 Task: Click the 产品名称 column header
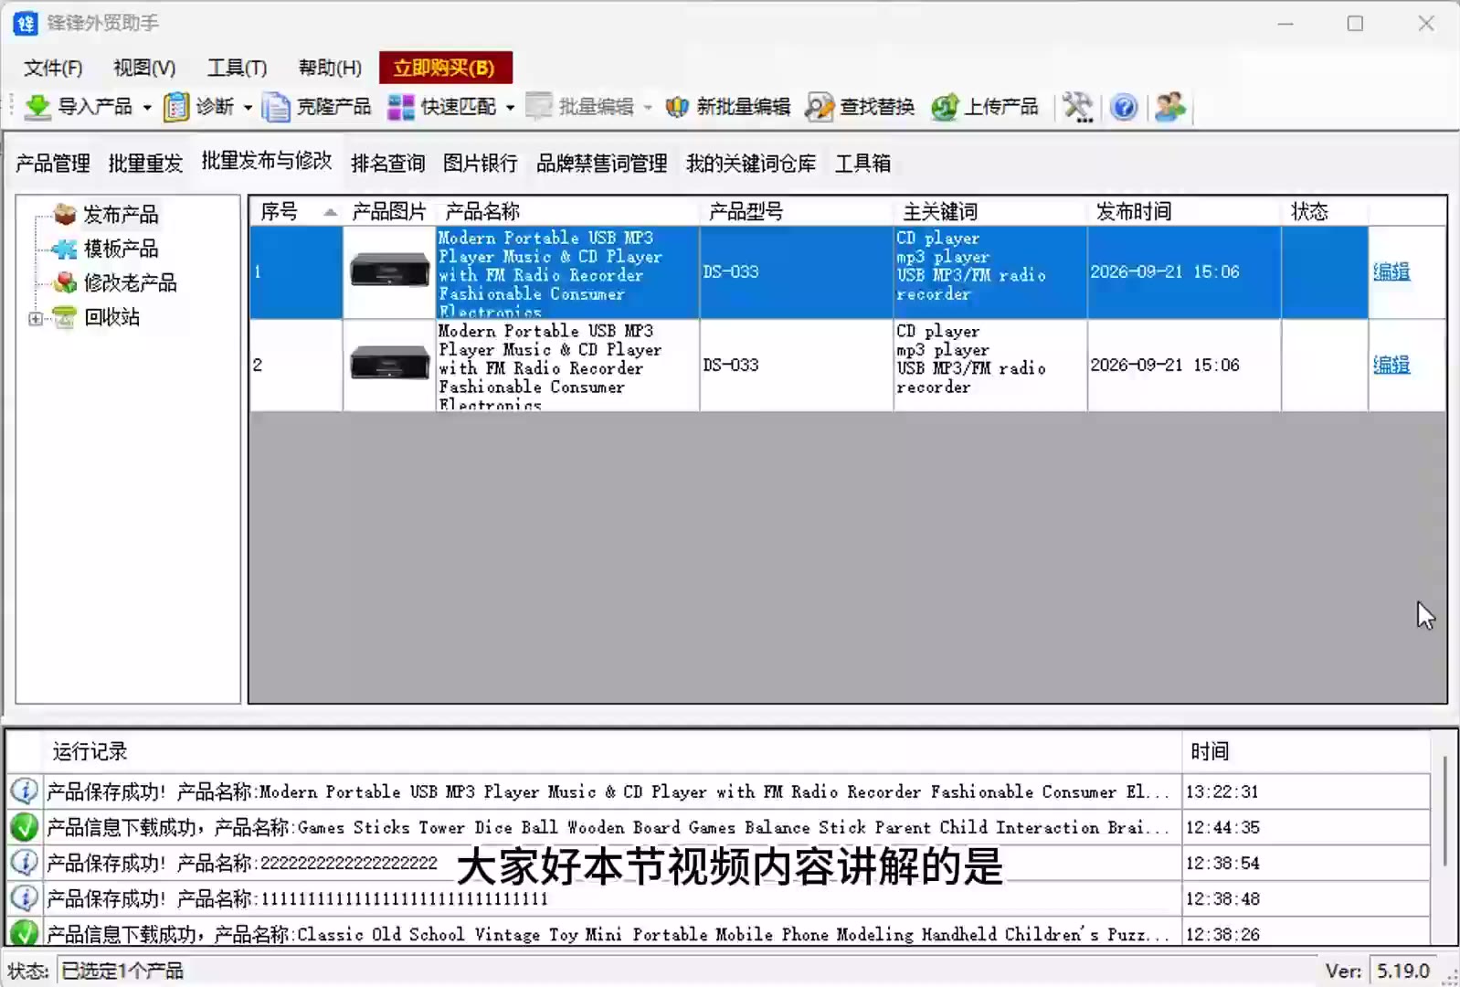[x=567, y=212]
